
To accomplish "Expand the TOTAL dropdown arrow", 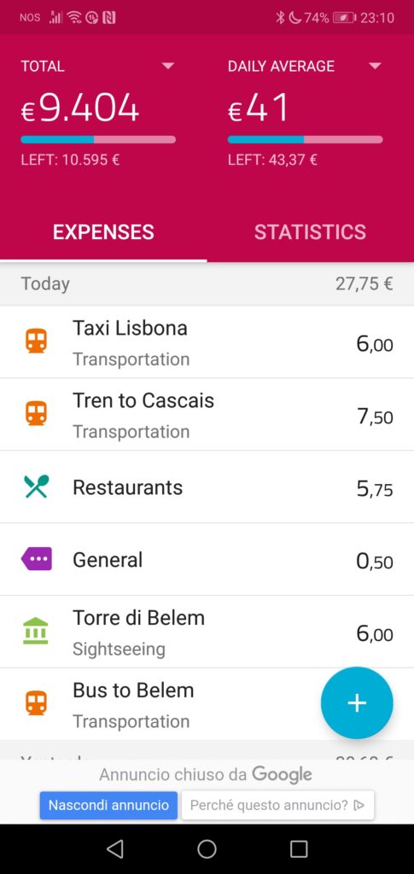I will pos(167,66).
